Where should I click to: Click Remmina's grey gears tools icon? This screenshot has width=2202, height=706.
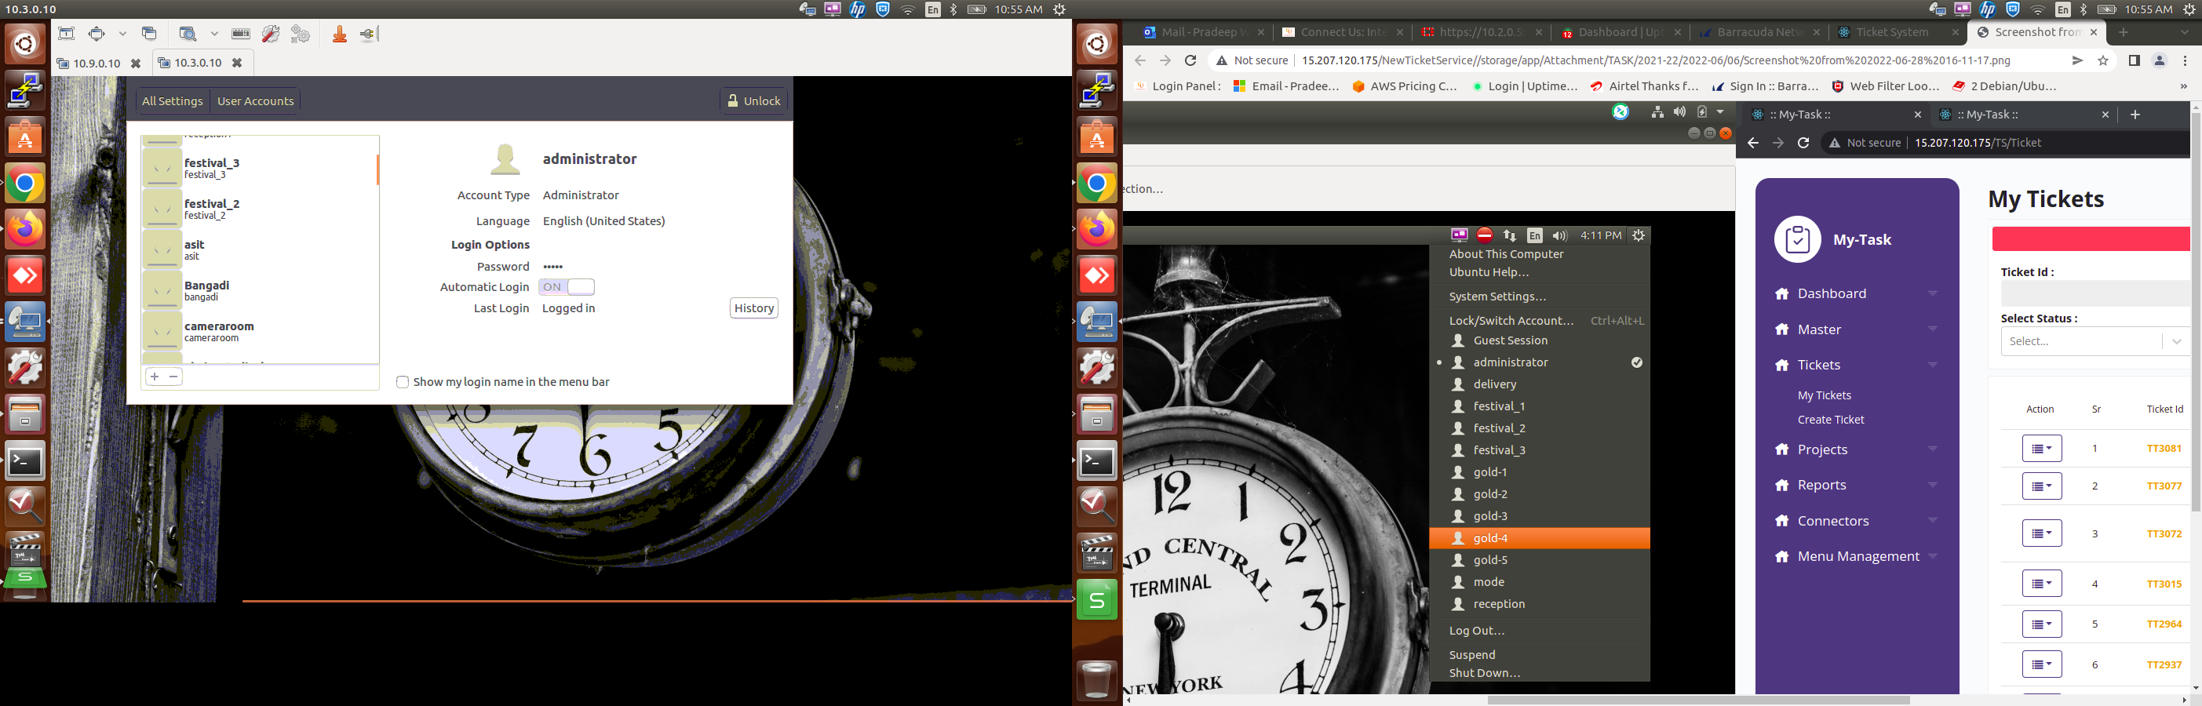300,33
